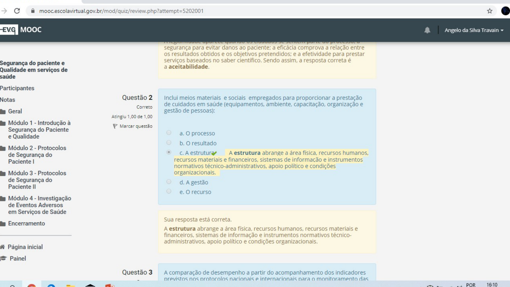The image size is (510, 287).
Task: Go to Participantes
Action: 17,88
